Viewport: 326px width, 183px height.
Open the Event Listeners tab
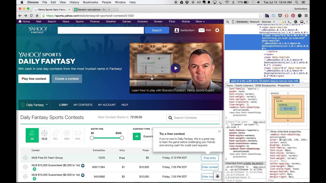[x=244, y=86]
